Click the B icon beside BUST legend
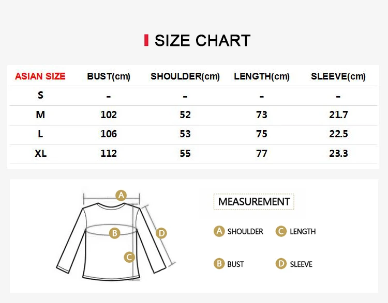Screen dimensions: 388x303 [x=219, y=264]
